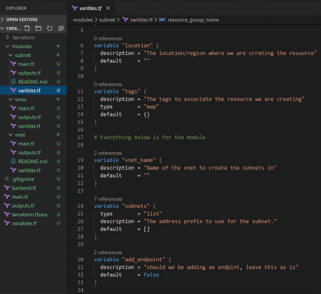321x294 pixels.
Task: Click the New File icon in explorer header
Action: [x=27, y=28]
